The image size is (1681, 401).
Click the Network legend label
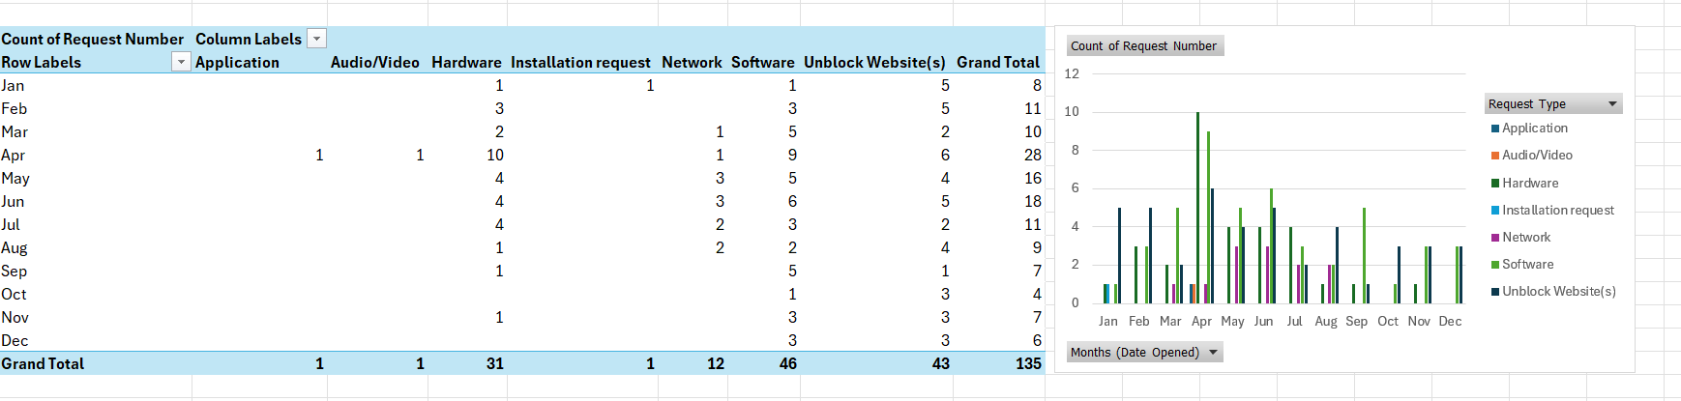(x=1526, y=238)
